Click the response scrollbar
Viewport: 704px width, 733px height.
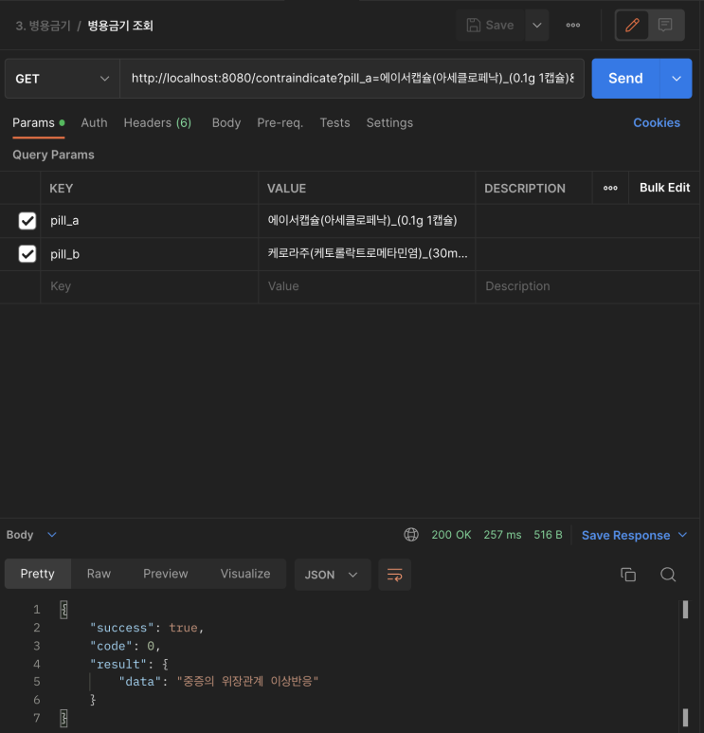(x=685, y=664)
